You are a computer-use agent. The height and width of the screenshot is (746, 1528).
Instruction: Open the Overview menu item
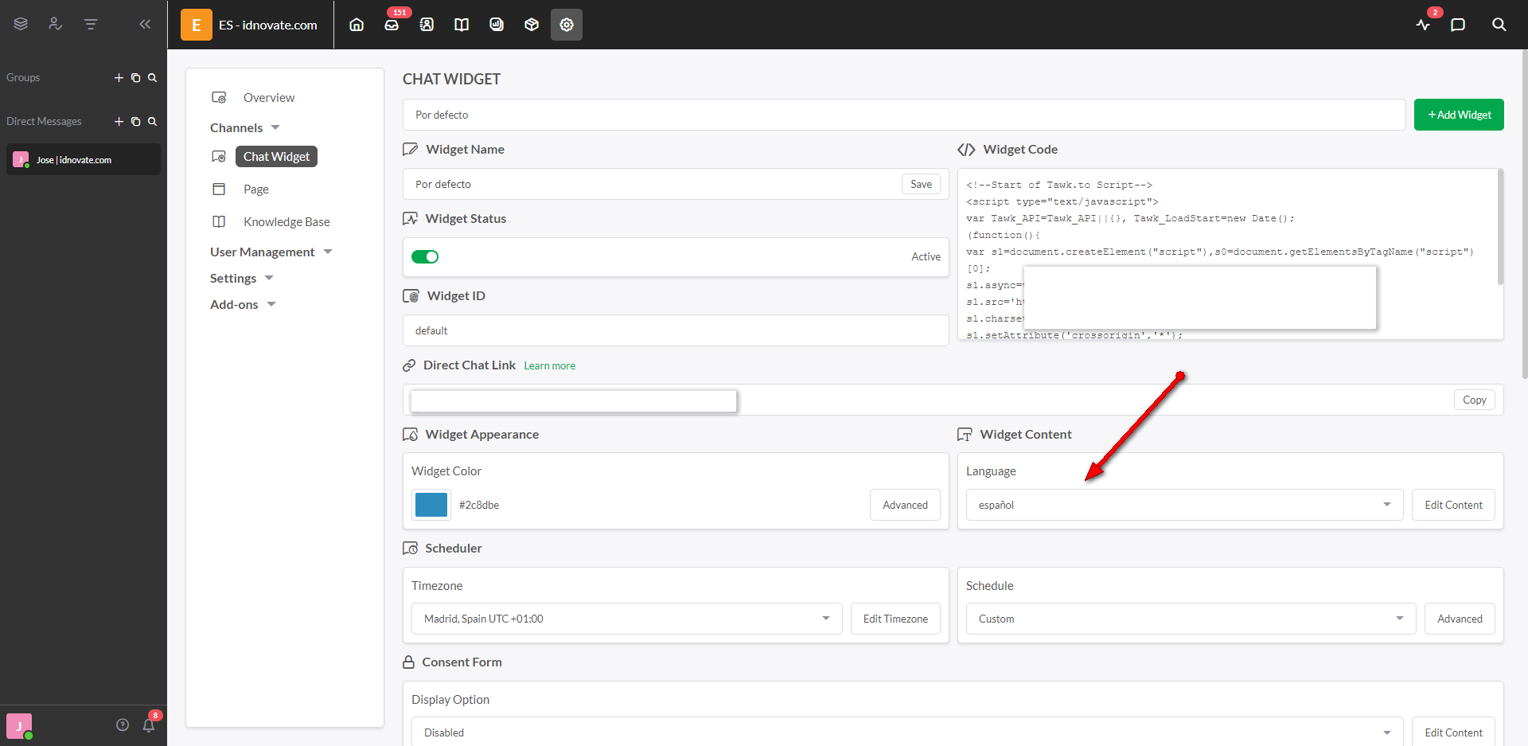point(268,97)
